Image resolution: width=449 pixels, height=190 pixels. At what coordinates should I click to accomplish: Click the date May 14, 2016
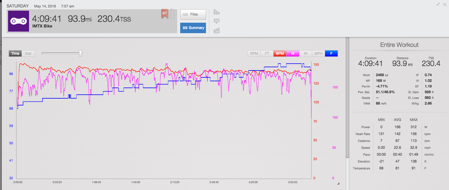(45, 6)
